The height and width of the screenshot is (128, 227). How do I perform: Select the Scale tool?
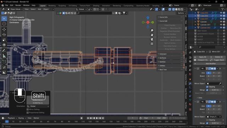coord(4,40)
